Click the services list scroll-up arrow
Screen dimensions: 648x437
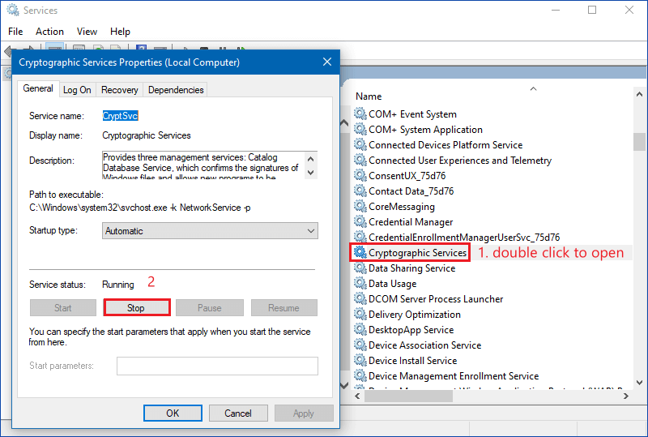[639, 94]
